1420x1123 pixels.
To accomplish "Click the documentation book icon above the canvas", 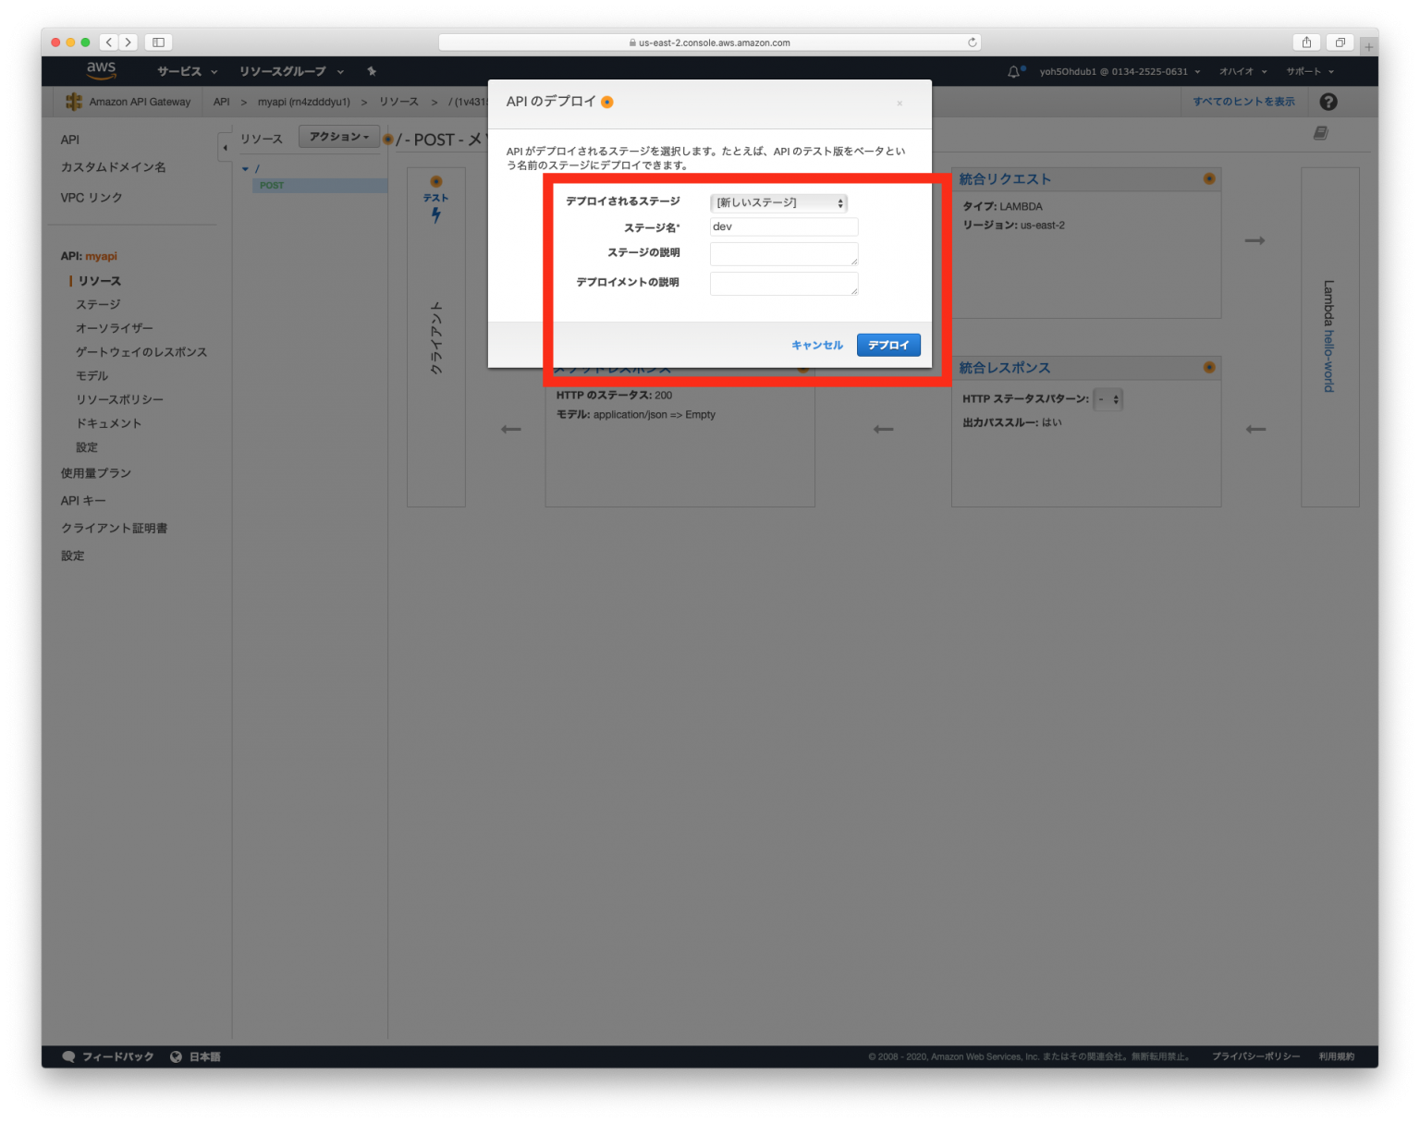I will (1320, 133).
